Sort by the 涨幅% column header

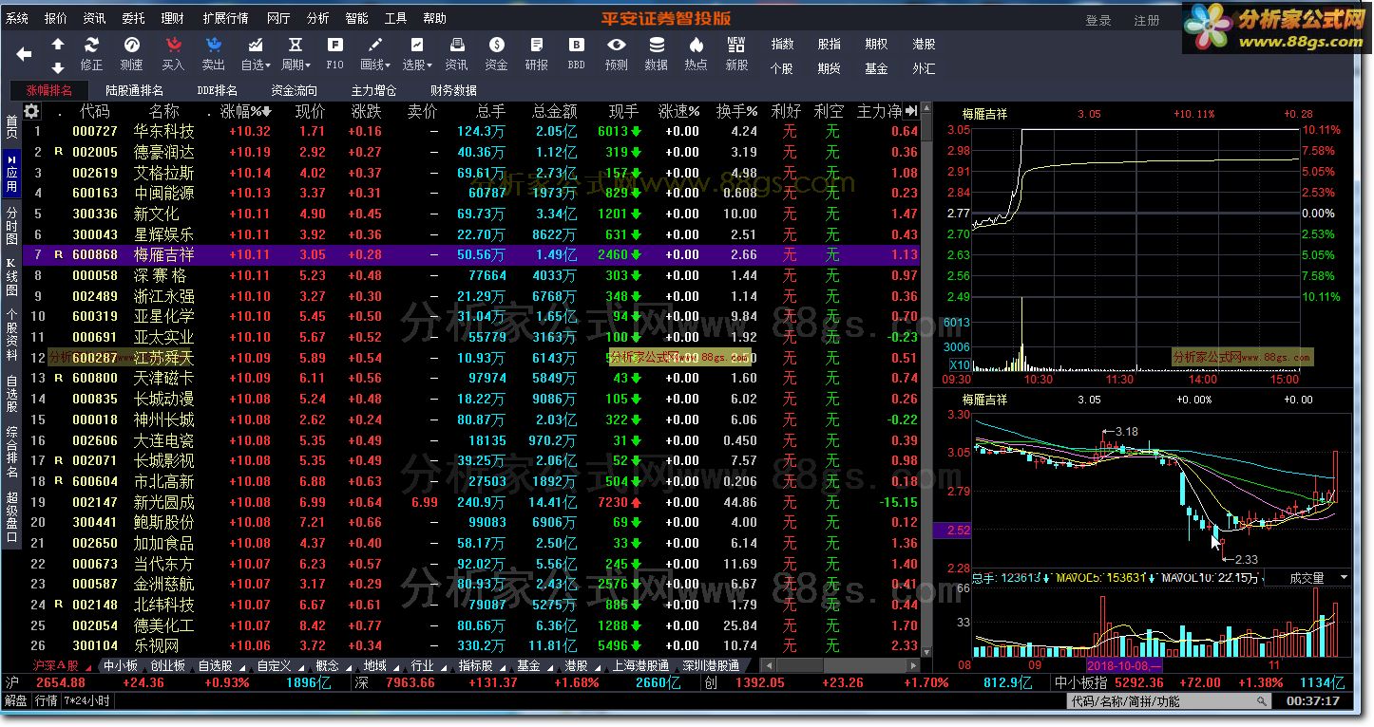(245, 111)
